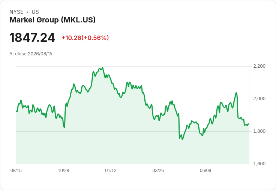
Task: Click the 08/15 date axis label
Action: click(x=16, y=170)
